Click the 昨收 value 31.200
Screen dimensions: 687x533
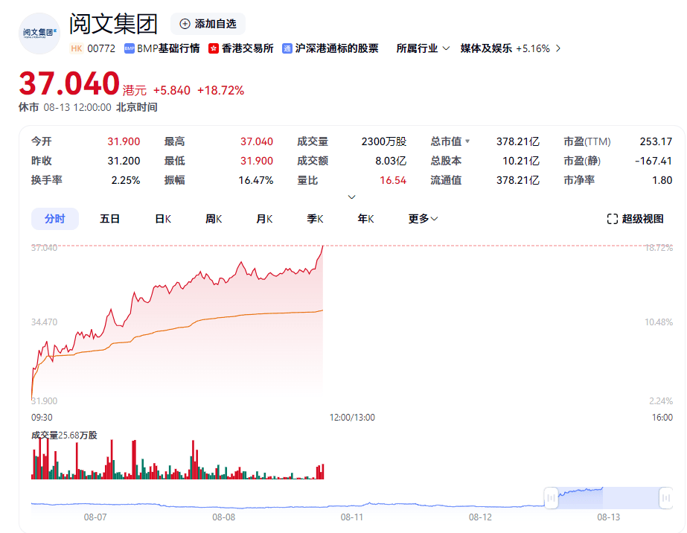[x=124, y=161]
